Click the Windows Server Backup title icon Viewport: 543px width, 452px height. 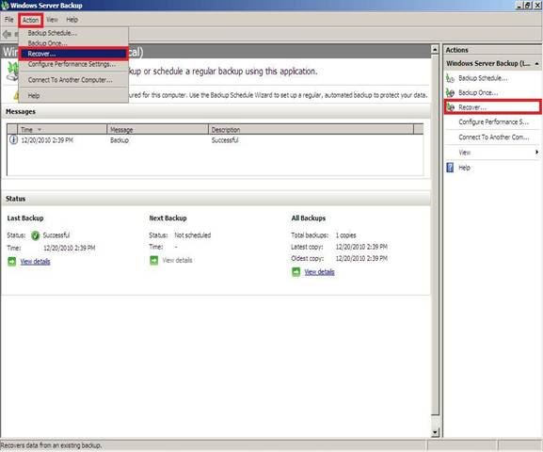pyautogui.click(x=5, y=6)
